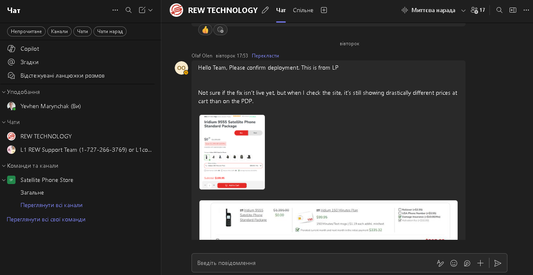Screen dimensions: 533x275
Task: Click Переглянути всі канали link
Action: (52, 205)
